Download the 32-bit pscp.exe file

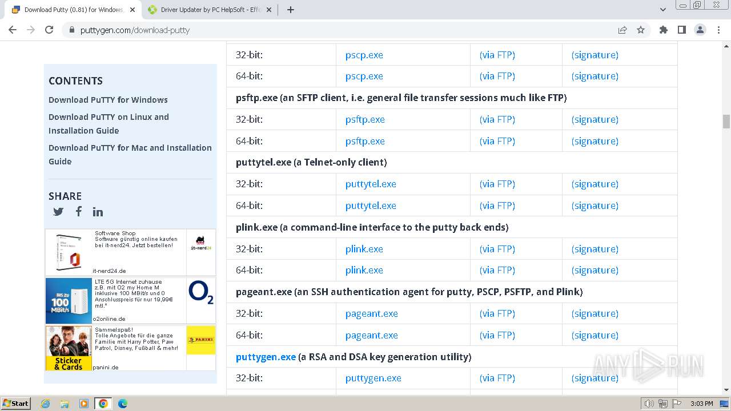pos(364,55)
